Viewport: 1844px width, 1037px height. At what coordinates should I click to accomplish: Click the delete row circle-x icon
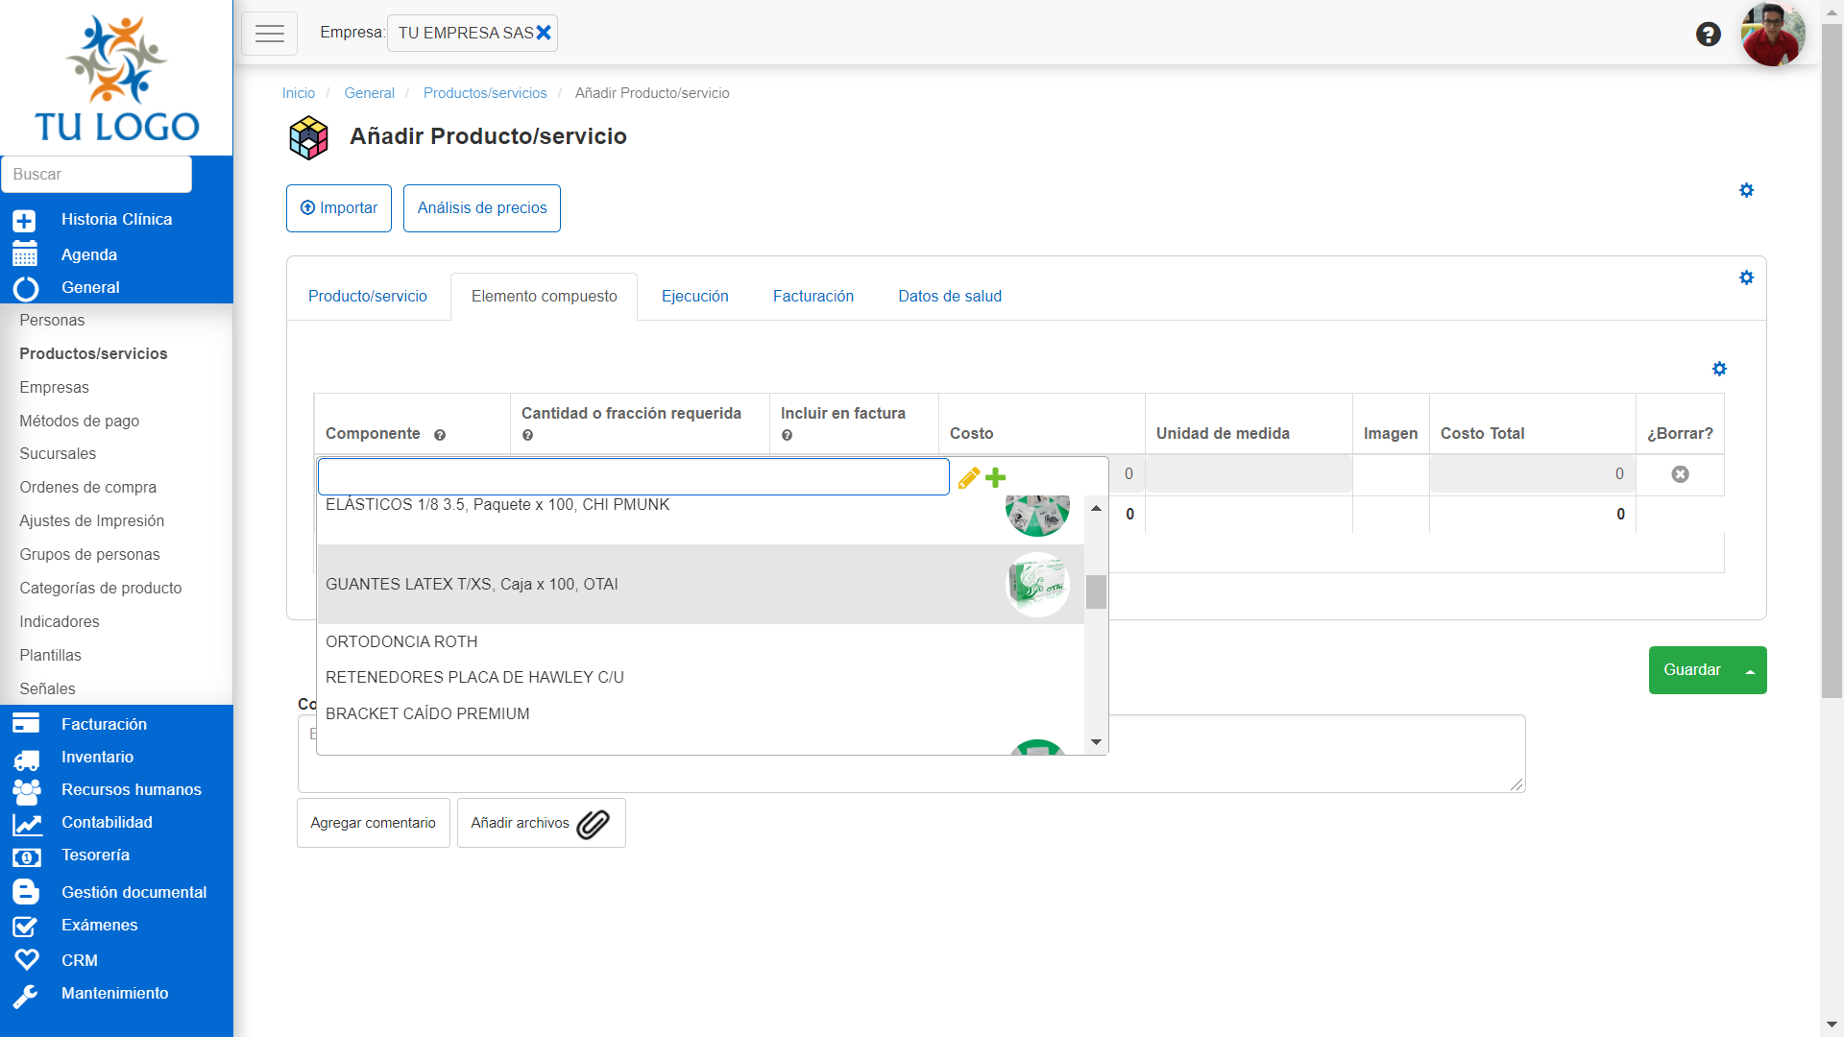pos(1680,474)
